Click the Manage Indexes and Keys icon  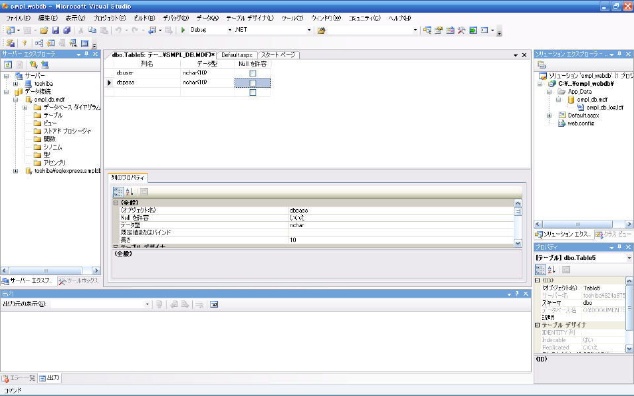[x=51, y=43]
